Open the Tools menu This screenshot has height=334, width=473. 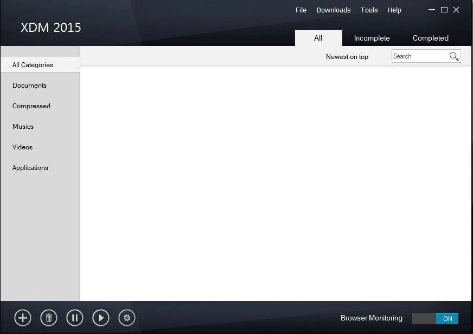click(369, 10)
